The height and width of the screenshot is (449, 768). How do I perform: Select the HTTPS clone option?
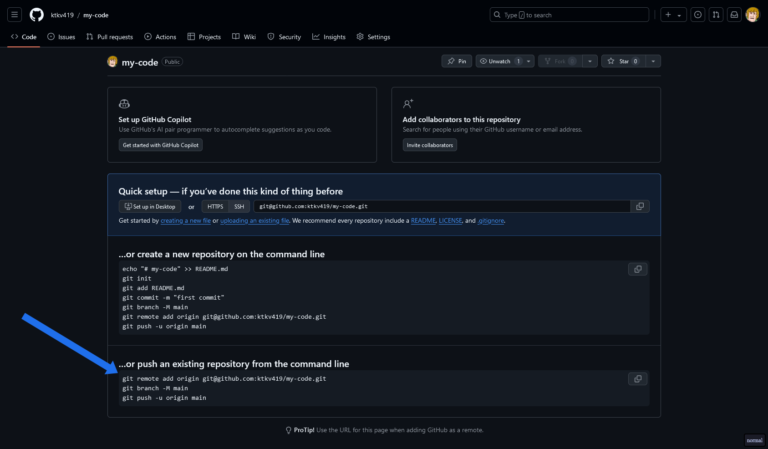(x=215, y=206)
